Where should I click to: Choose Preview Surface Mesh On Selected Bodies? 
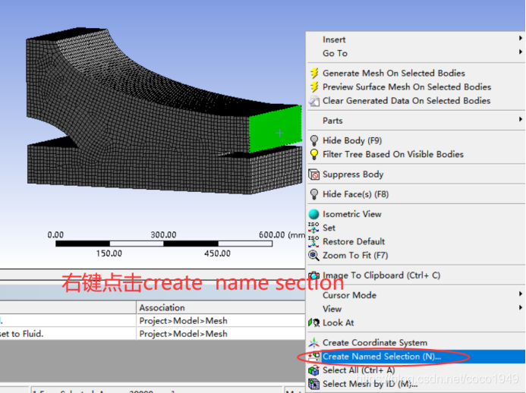click(416, 86)
